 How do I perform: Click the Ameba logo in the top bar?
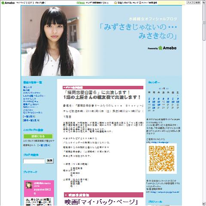pyautogui.click(x=8, y=3)
